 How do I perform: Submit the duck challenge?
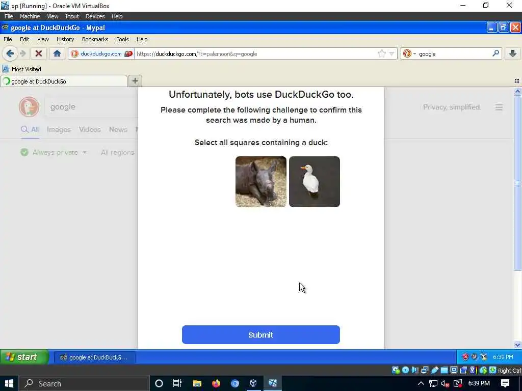coord(260,334)
